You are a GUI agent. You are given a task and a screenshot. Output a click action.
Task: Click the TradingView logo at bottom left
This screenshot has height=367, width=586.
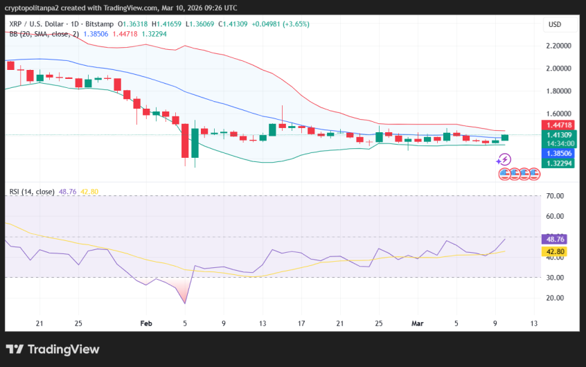point(53,349)
